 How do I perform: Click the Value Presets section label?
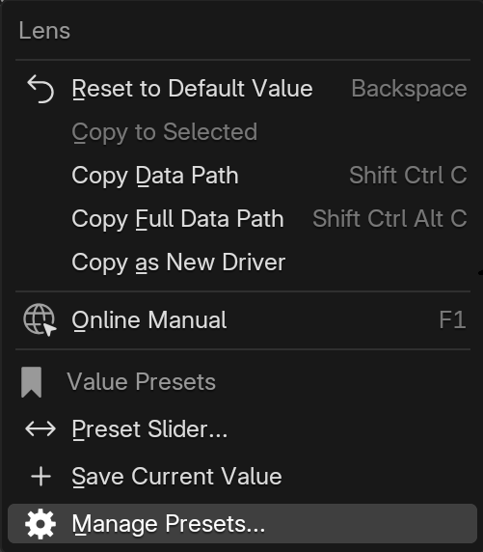(x=141, y=382)
